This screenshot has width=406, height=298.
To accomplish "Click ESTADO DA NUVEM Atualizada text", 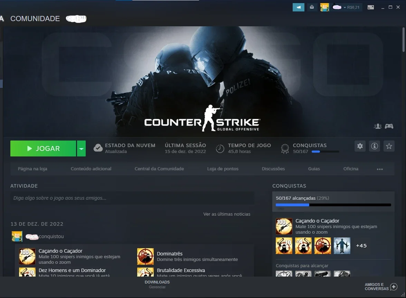I will pos(130,148).
